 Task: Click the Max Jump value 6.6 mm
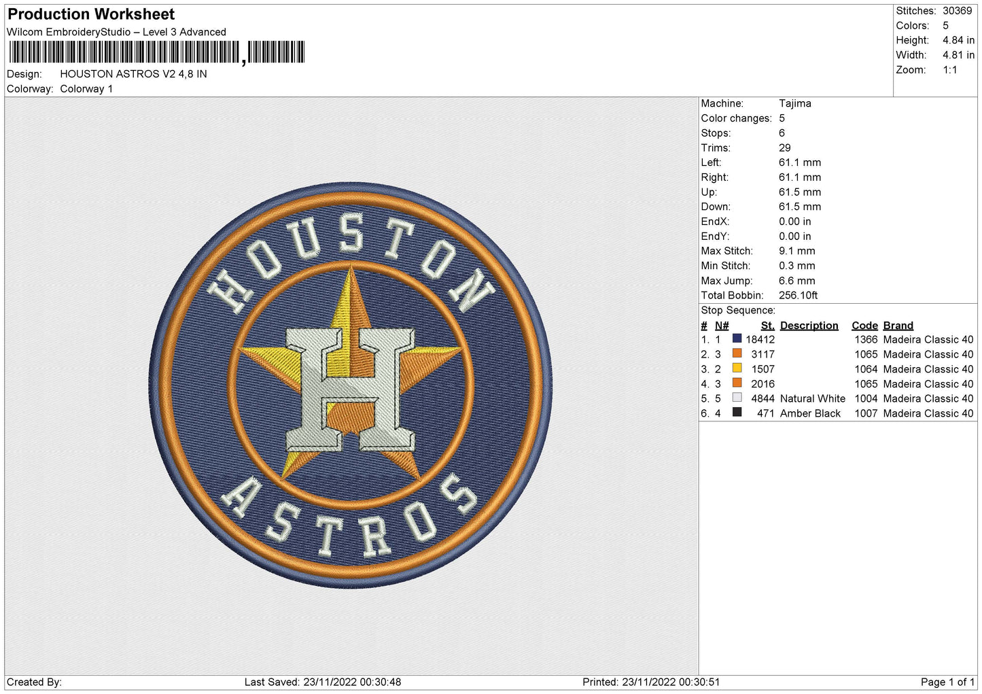(797, 281)
